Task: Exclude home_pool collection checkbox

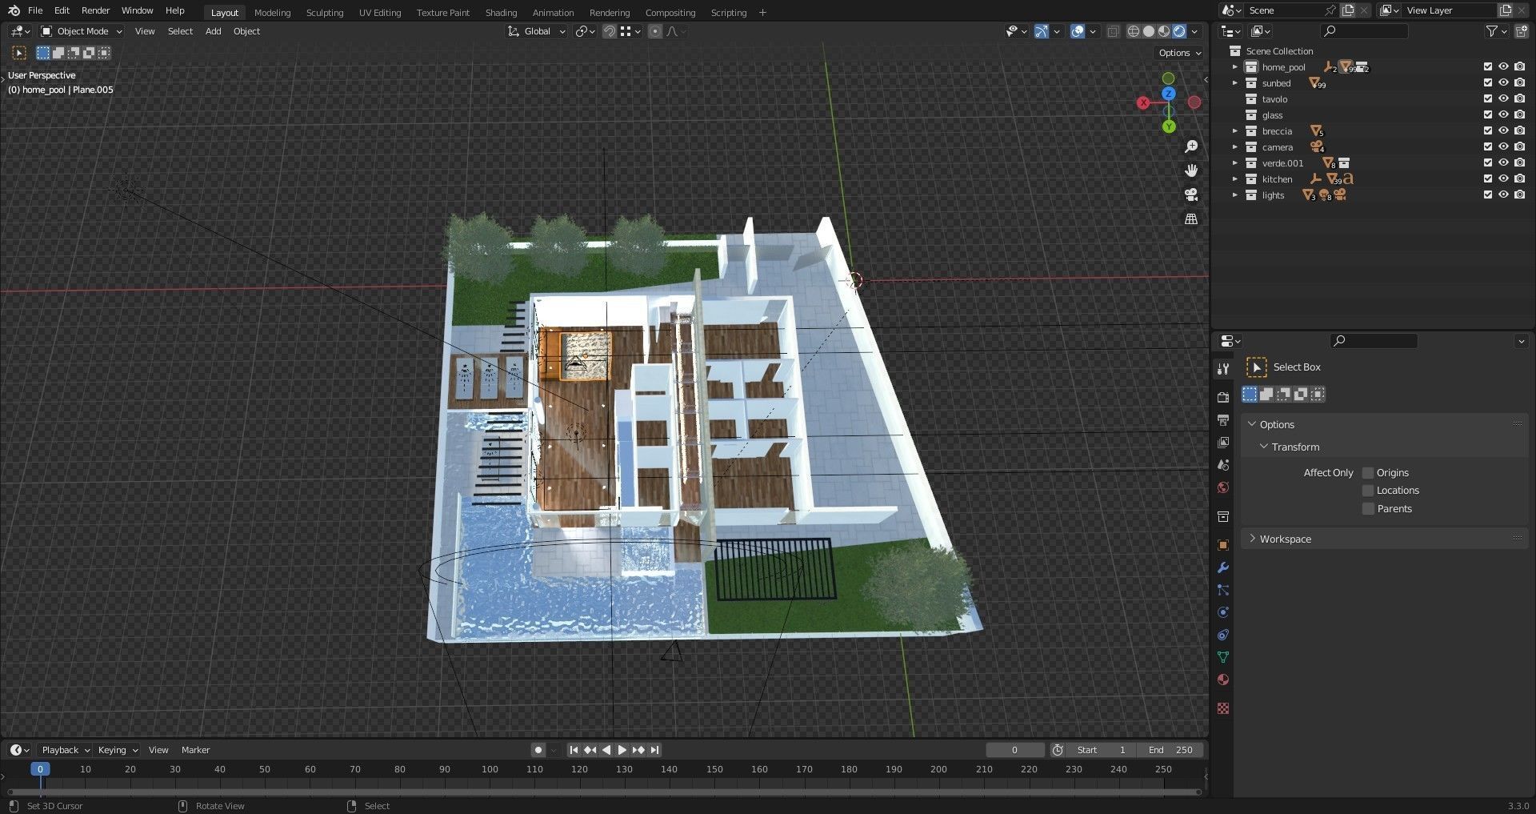Action: point(1488,67)
